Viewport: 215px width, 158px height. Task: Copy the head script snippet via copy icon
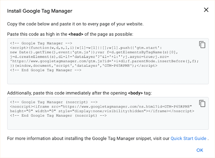click(202, 45)
